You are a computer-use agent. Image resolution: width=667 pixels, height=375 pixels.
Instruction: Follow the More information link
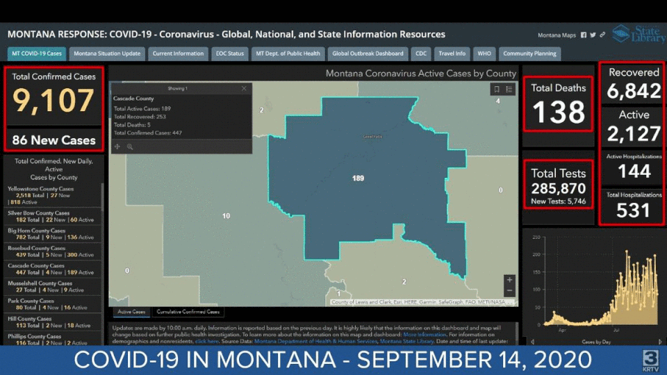(425, 335)
